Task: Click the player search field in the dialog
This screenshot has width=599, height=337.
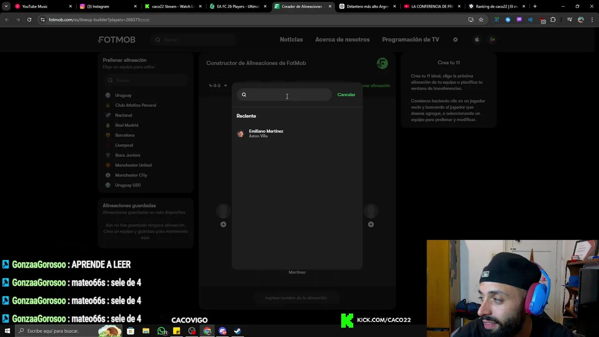Action: coord(284,95)
